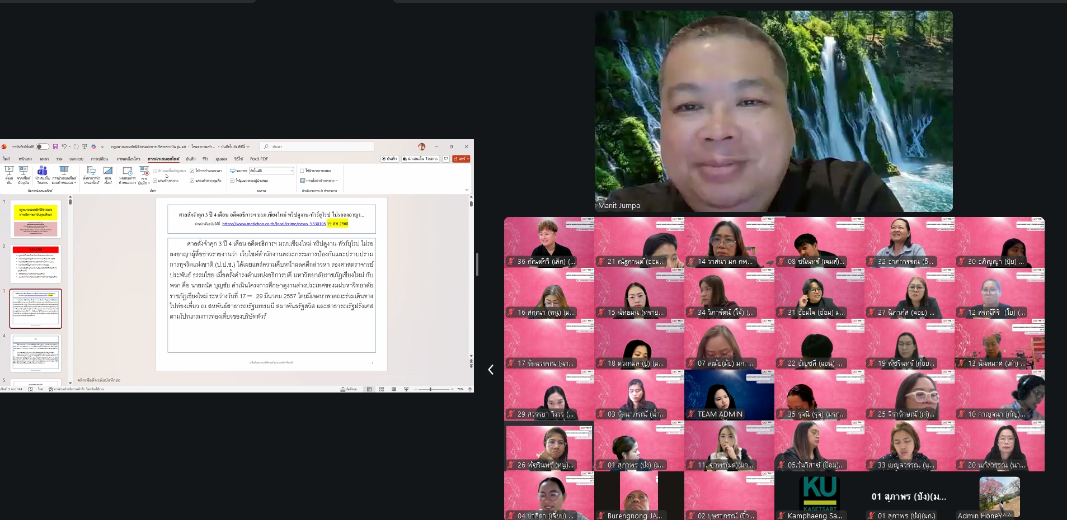
Task: Open the monitor selection dropdown
Action: [x=271, y=171]
